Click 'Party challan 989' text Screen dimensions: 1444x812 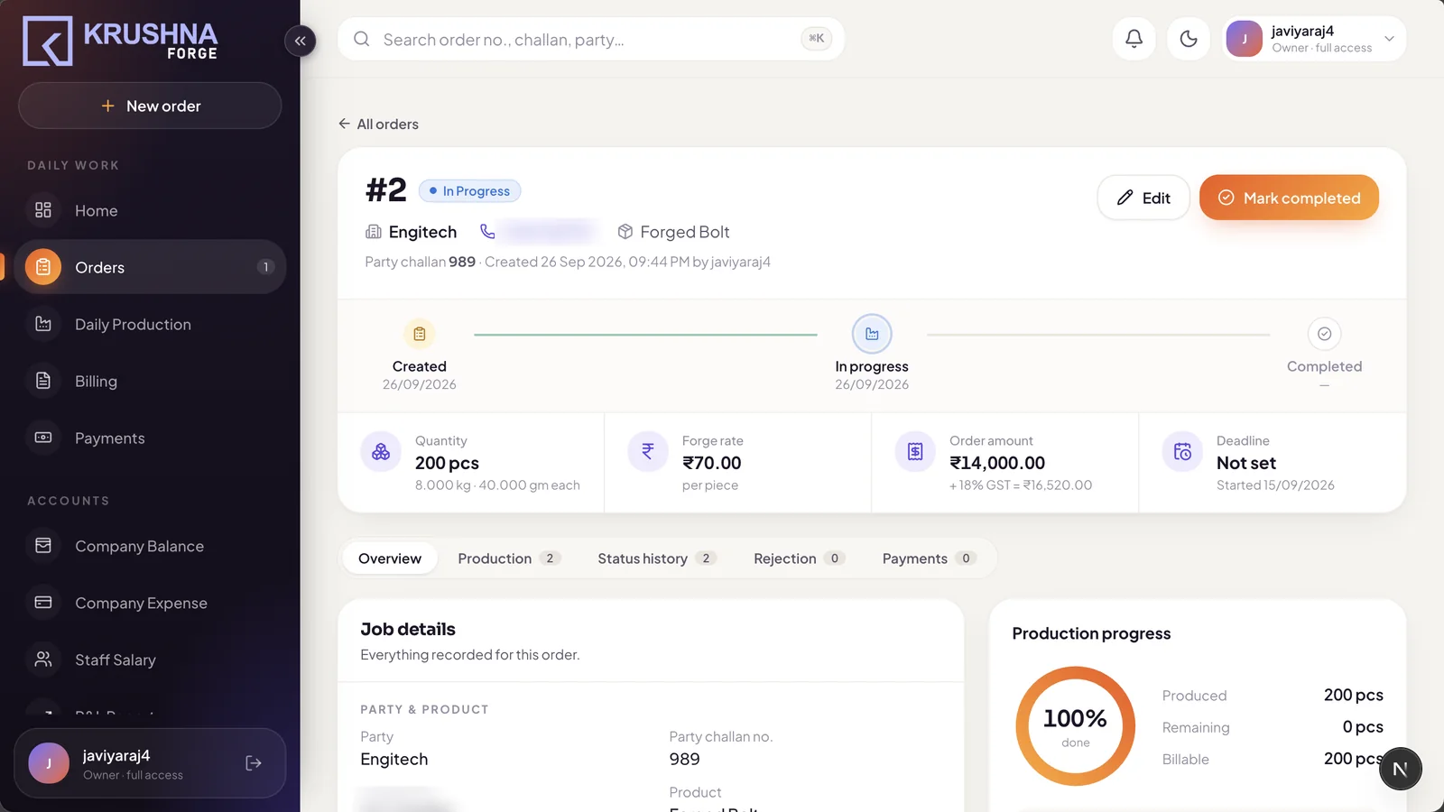(x=420, y=262)
